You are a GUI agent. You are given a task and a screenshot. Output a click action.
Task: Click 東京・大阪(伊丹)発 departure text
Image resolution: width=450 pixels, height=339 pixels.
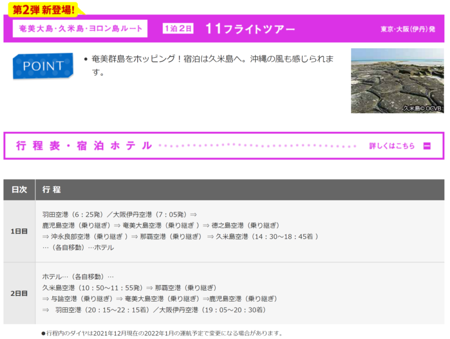click(x=407, y=29)
